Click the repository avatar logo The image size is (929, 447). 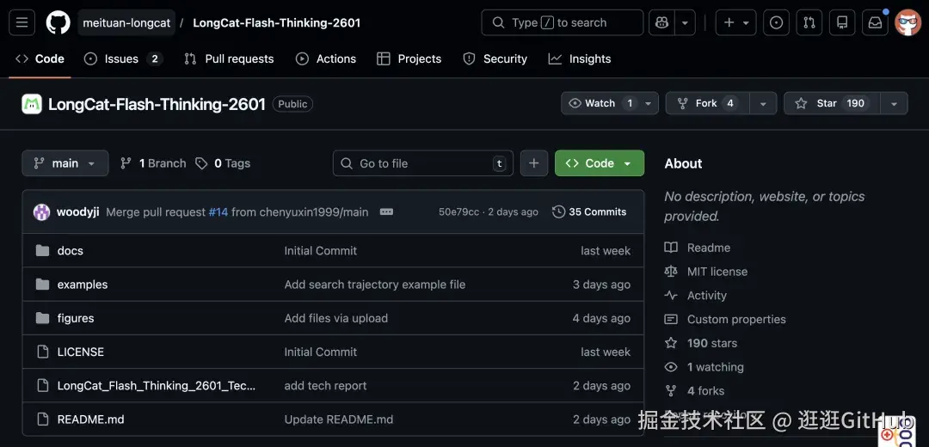coord(32,104)
